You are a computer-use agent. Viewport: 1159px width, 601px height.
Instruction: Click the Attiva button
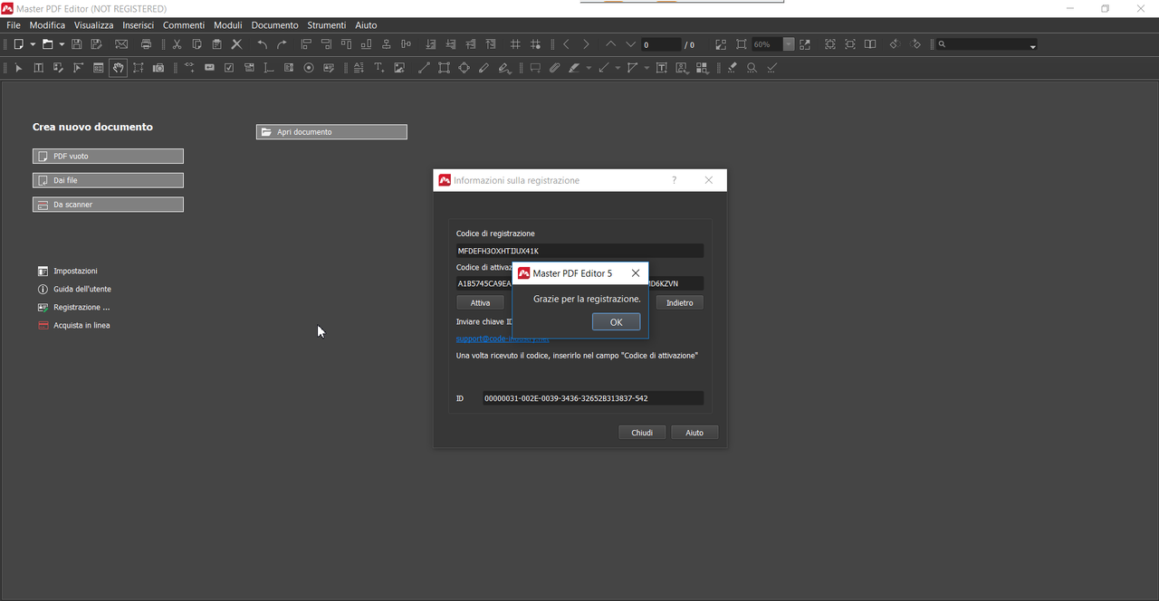480,303
